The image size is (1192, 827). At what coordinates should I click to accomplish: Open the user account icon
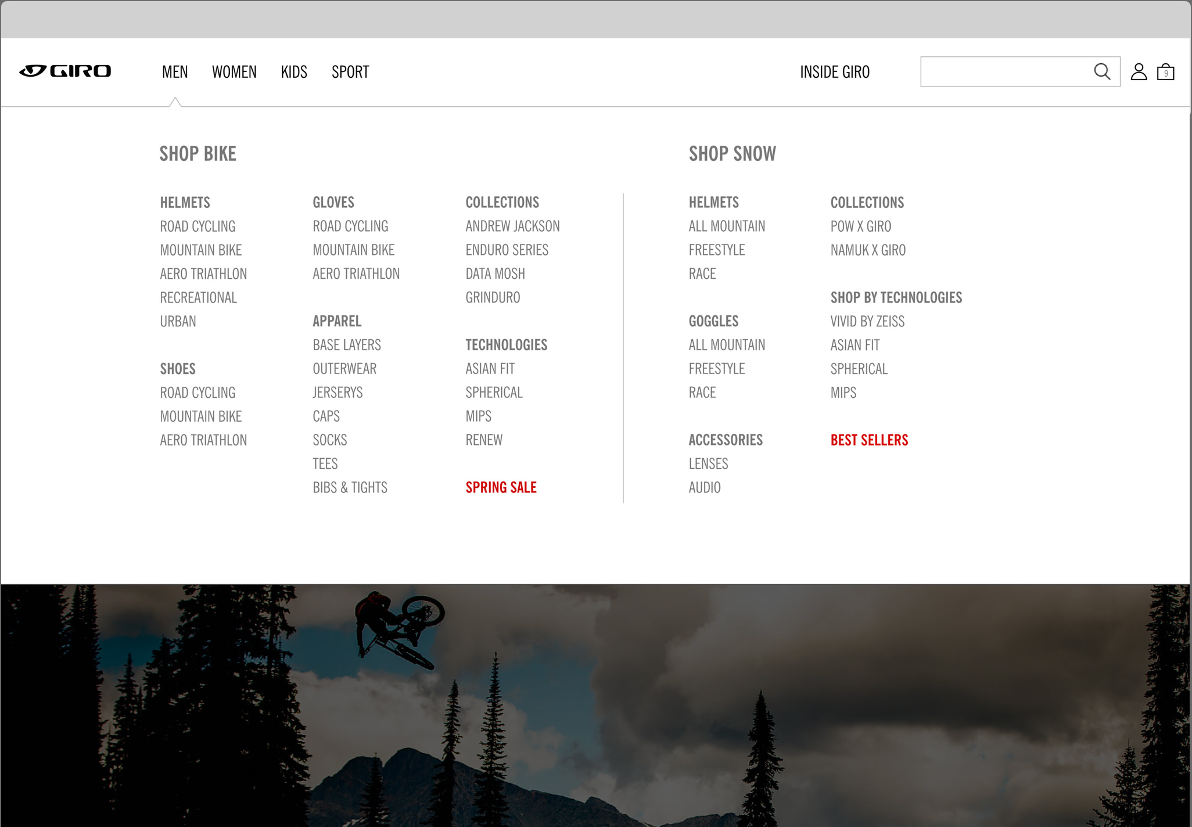(x=1139, y=71)
